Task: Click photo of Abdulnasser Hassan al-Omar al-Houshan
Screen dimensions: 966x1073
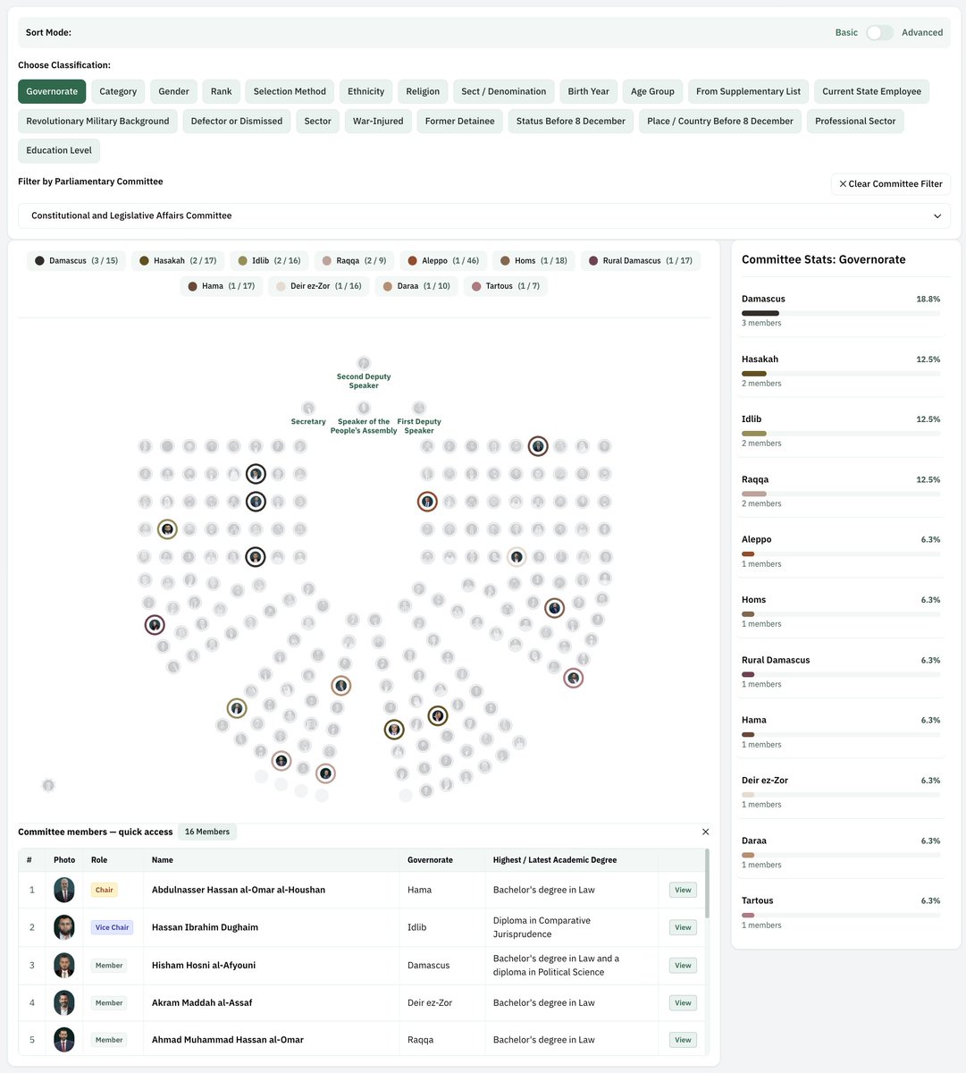Action: click(x=63, y=890)
